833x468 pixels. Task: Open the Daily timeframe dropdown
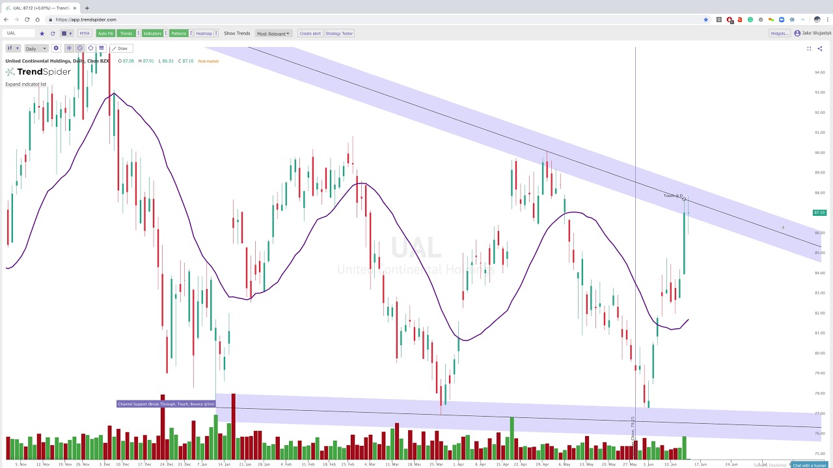(36, 48)
